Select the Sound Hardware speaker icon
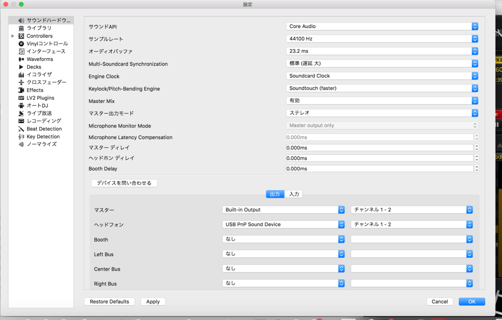Screen dimensions: 502x320 coord(21,21)
